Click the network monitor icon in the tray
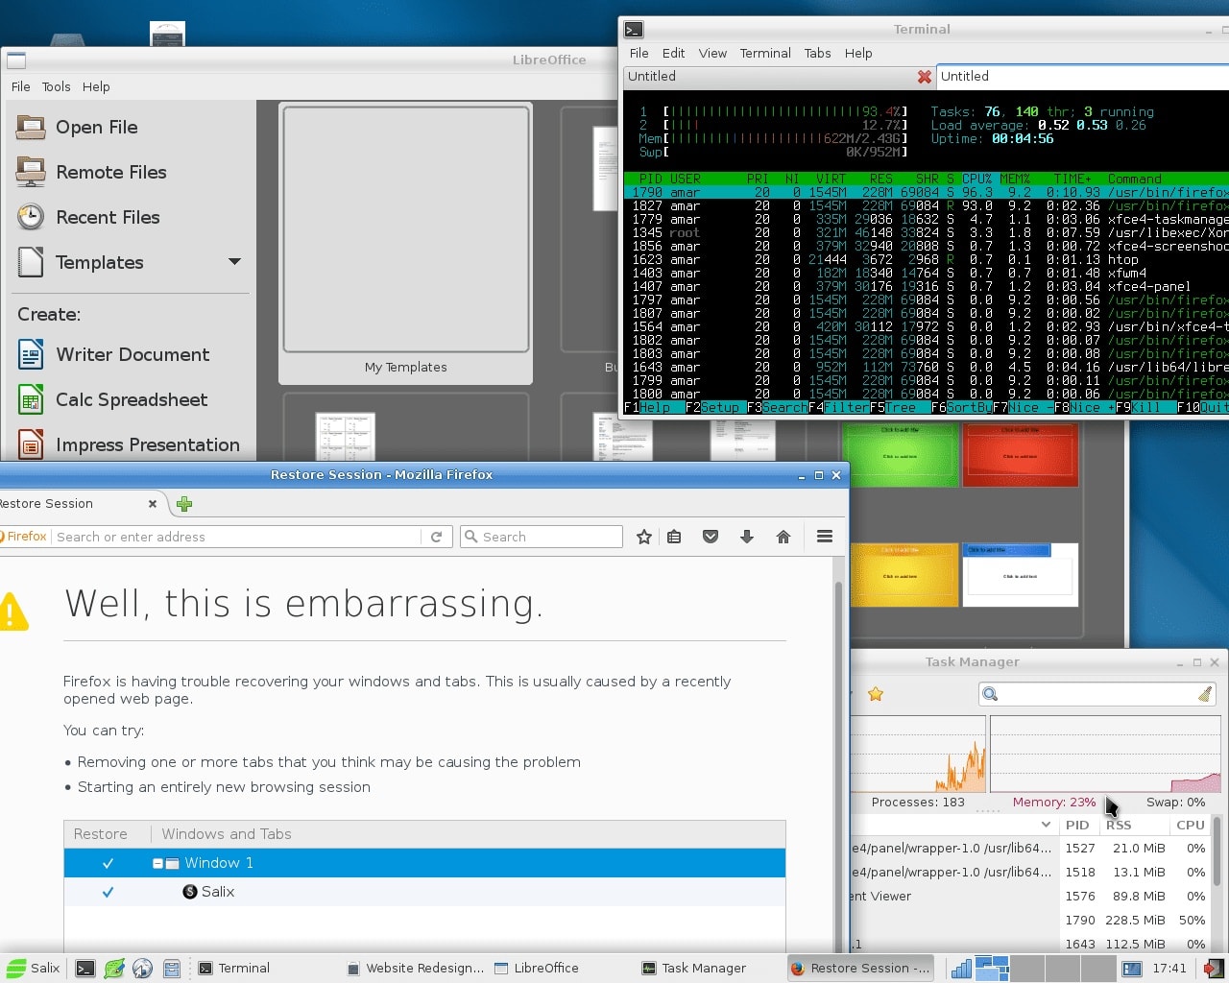1229x983 pixels. 961,968
